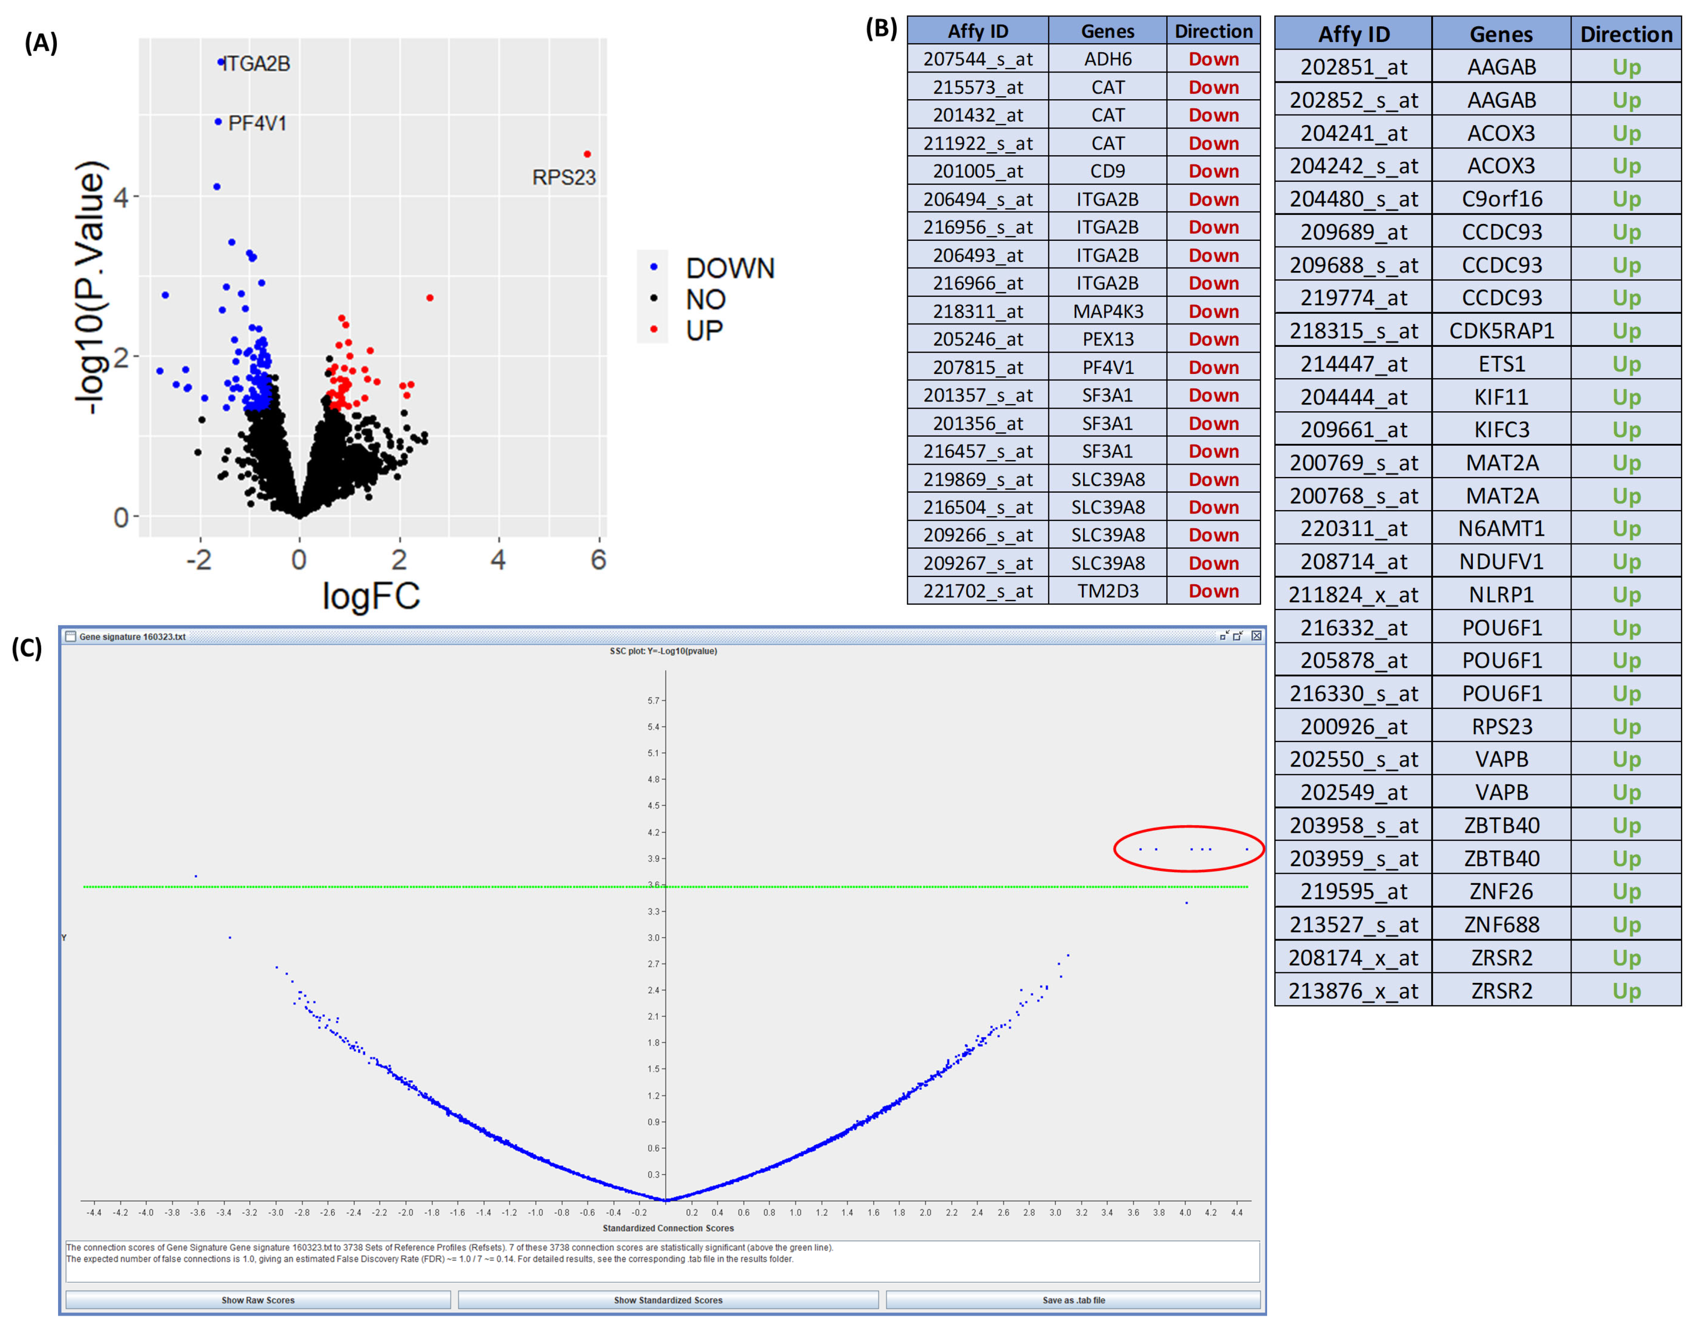This screenshot has width=1695, height=1325.
Task: Close the Gene signature 160323.txt frame
Action: click(x=1257, y=635)
